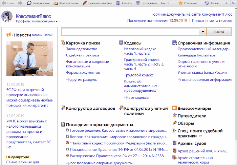This screenshot has height=165, width=237.
Task: Open Журнал clock icon
Action: tap(207, 3)
